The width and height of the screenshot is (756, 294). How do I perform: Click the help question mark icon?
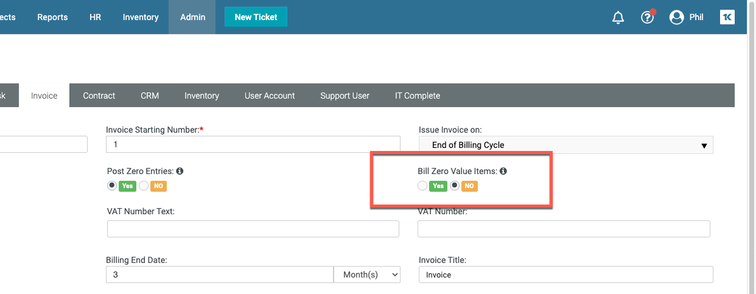coord(648,18)
